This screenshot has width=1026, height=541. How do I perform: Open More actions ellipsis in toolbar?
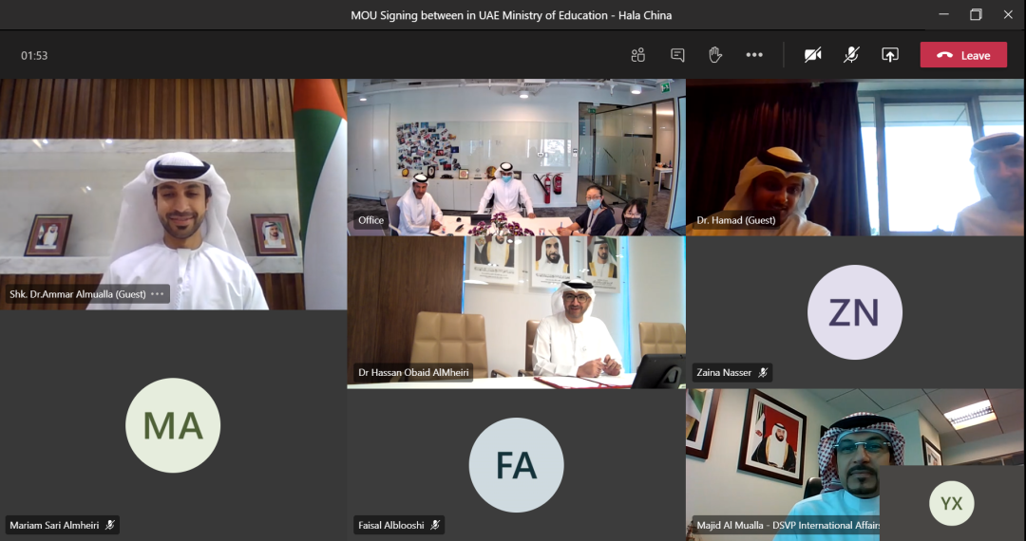pos(754,56)
